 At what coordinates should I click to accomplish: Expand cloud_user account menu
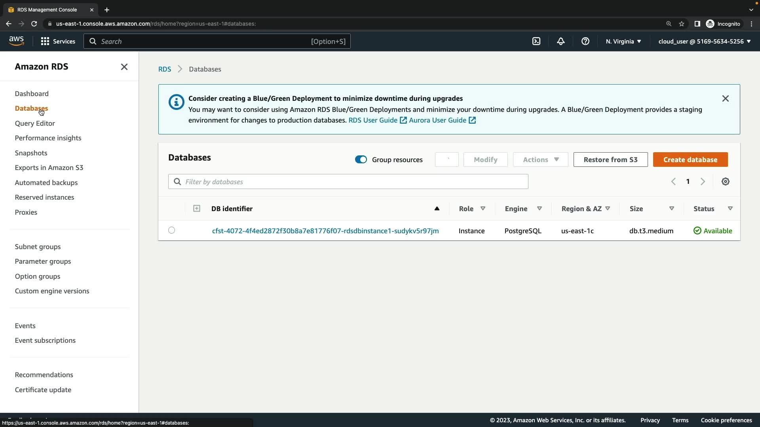(x=704, y=41)
